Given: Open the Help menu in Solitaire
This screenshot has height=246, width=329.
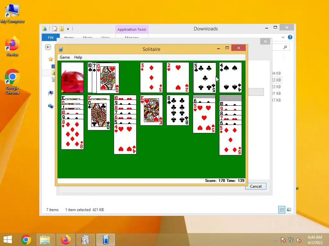Looking at the screenshot, I should tap(78, 57).
